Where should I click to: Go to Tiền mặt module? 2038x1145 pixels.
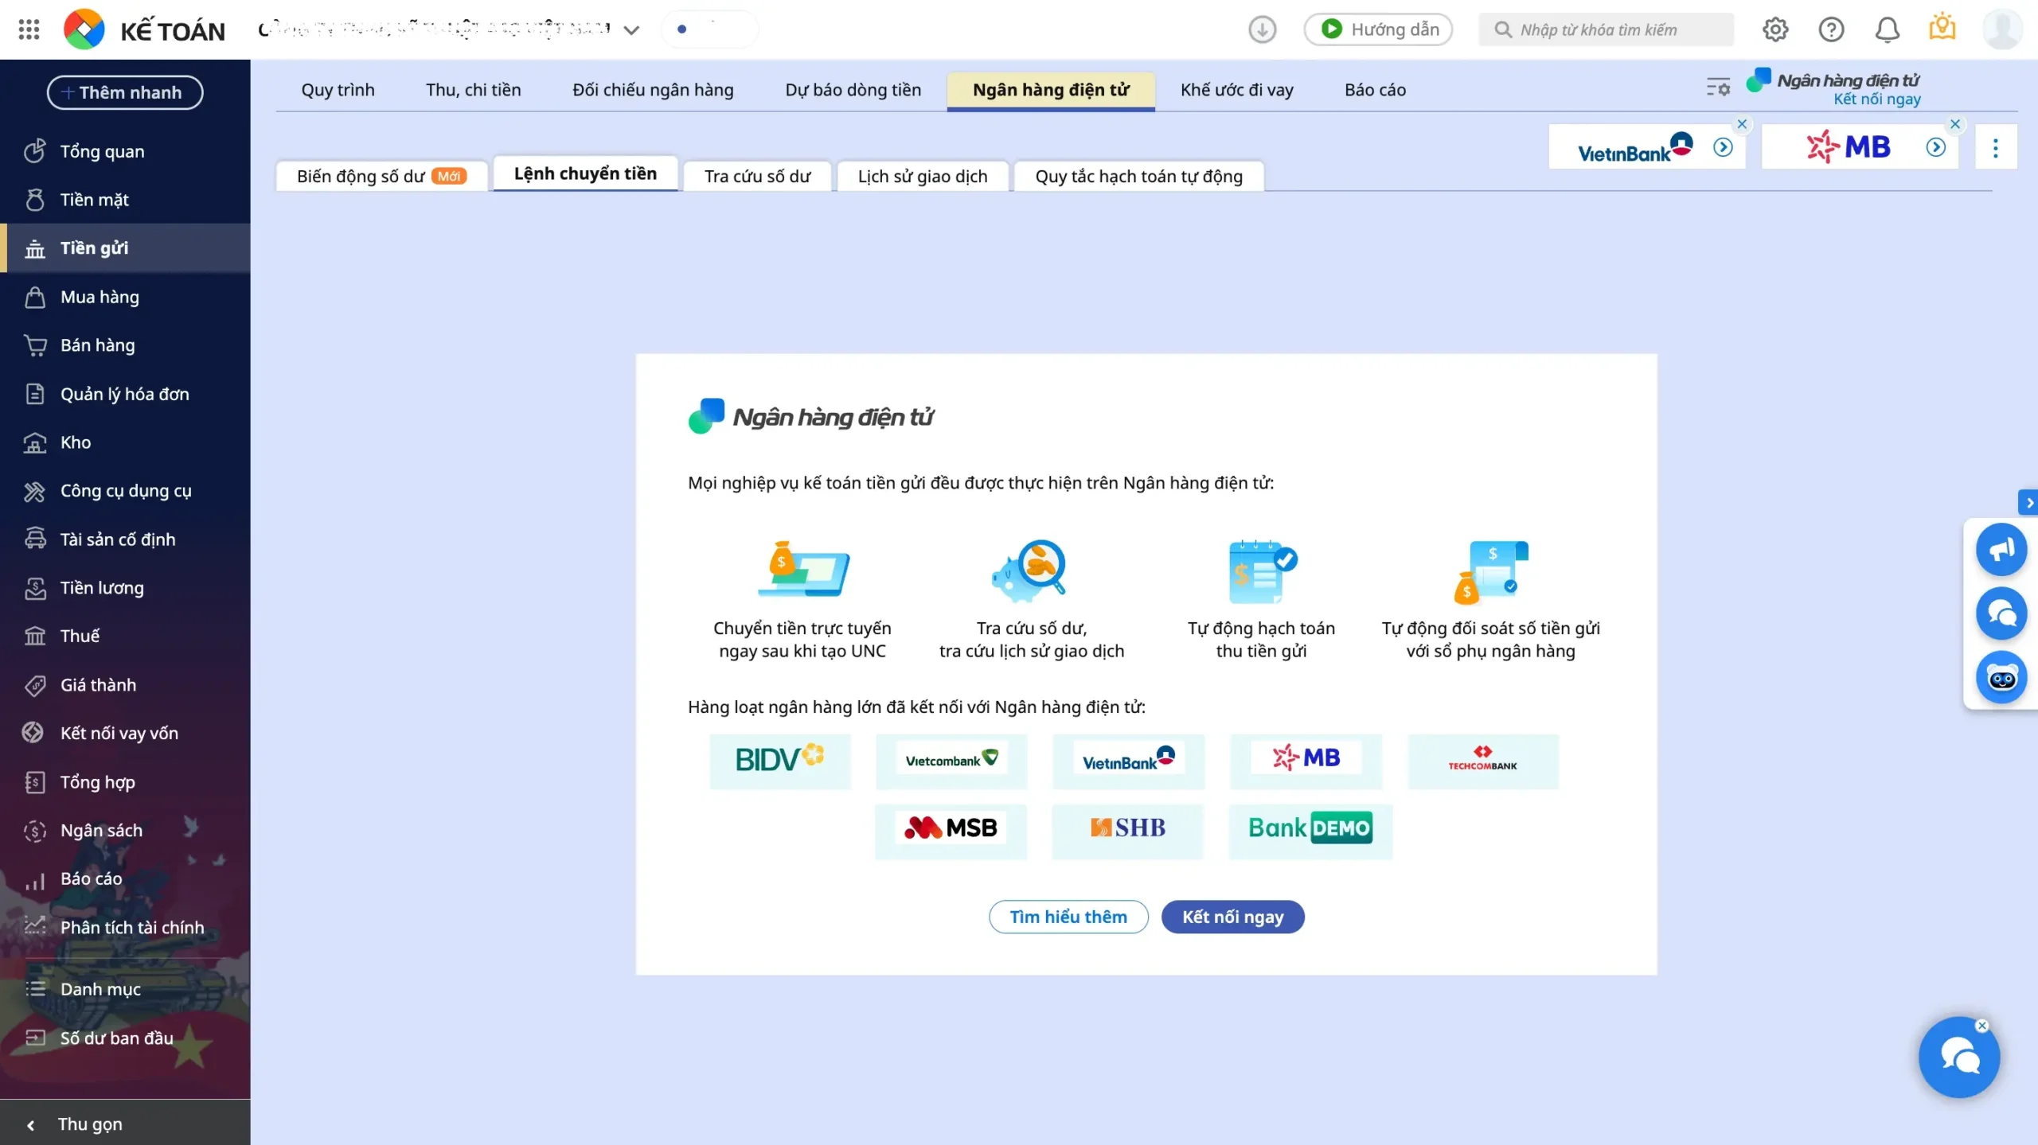click(125, 200)
